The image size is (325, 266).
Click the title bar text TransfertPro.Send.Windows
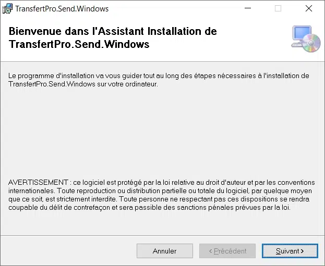[x=62, y=9]
